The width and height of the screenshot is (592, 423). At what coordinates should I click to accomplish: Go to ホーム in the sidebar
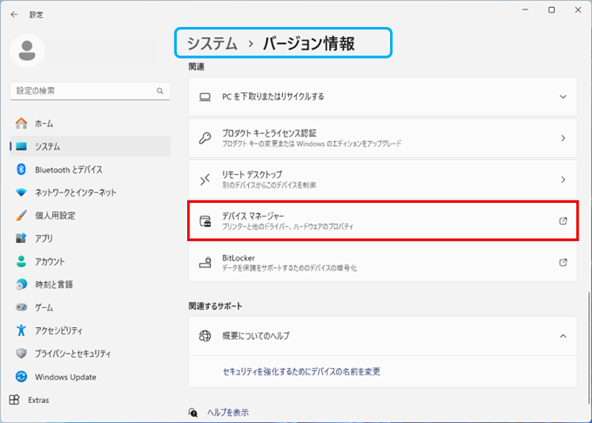click(90, 124)
